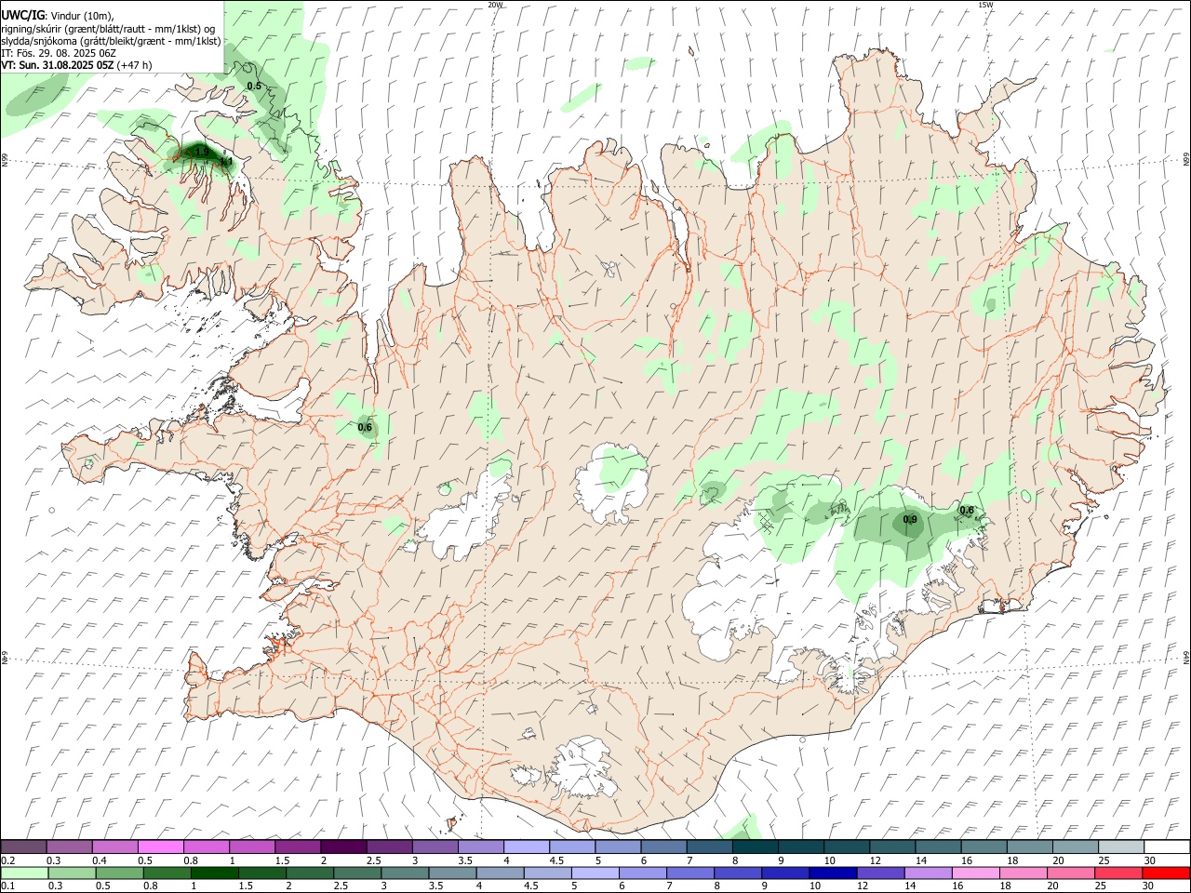Select bottom-row deep blue swatch starting at 10

(x=832, y=873)
